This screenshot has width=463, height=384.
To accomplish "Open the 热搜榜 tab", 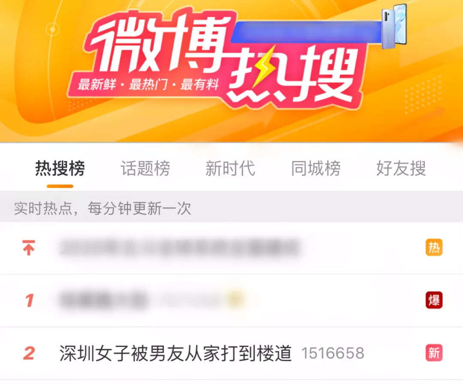I will point(60,168).
